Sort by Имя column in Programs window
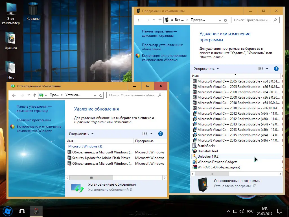 (x=236, y=76)
